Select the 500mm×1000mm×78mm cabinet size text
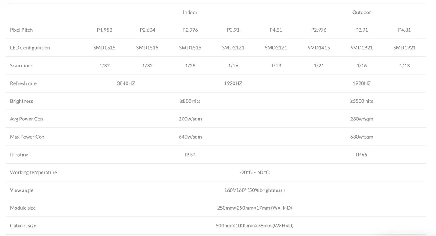 tap(254, 226)
